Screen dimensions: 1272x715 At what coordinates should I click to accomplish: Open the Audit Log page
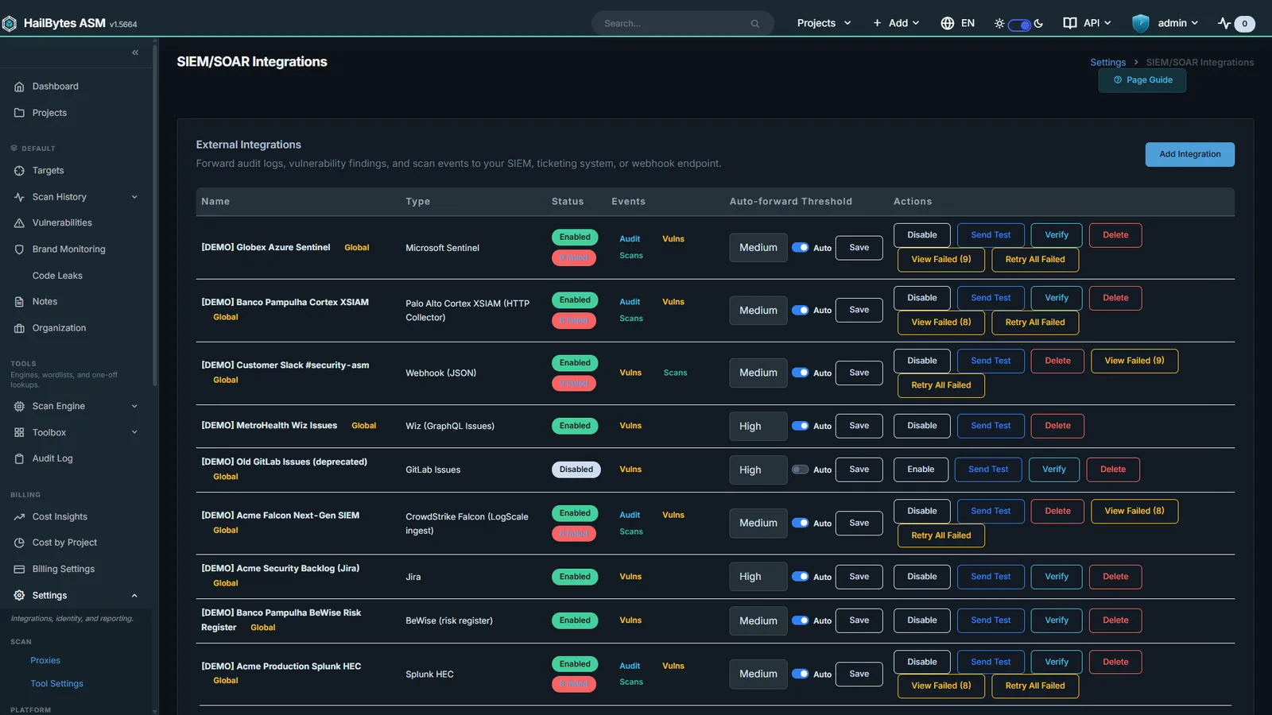coord(52,458)
